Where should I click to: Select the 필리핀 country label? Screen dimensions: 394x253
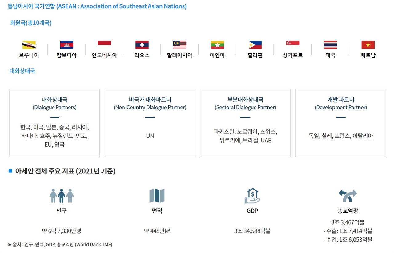[x=255, y=55]
